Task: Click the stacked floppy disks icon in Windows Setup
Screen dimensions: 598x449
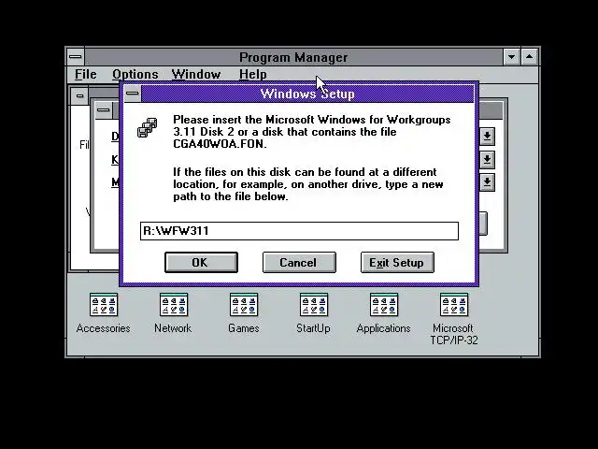Action: click(x=148, y=127)
